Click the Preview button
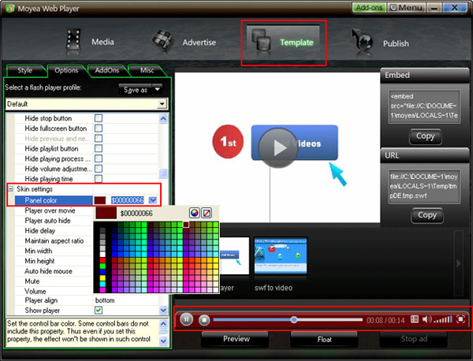Viewport: 473px width, 361px height. click(236, 339)
